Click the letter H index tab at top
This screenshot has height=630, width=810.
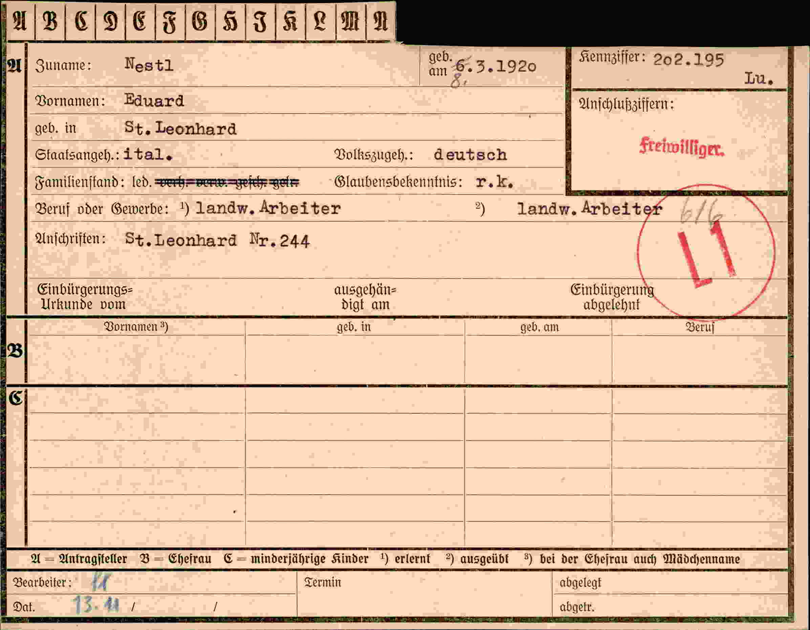230,21
